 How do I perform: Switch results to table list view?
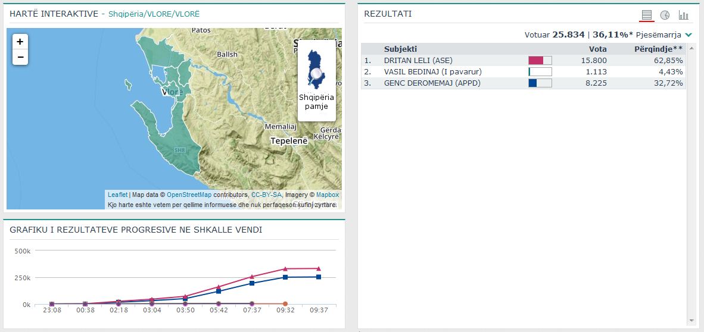pyautogui.click(x=647, y=15)
